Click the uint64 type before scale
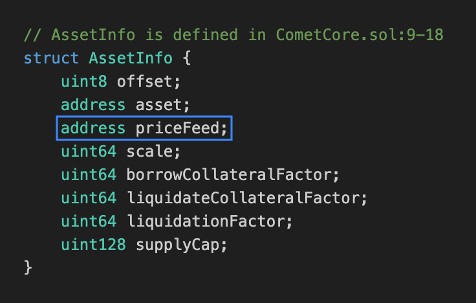The height and width of the screenshot is (303, 476). point(89,151)
